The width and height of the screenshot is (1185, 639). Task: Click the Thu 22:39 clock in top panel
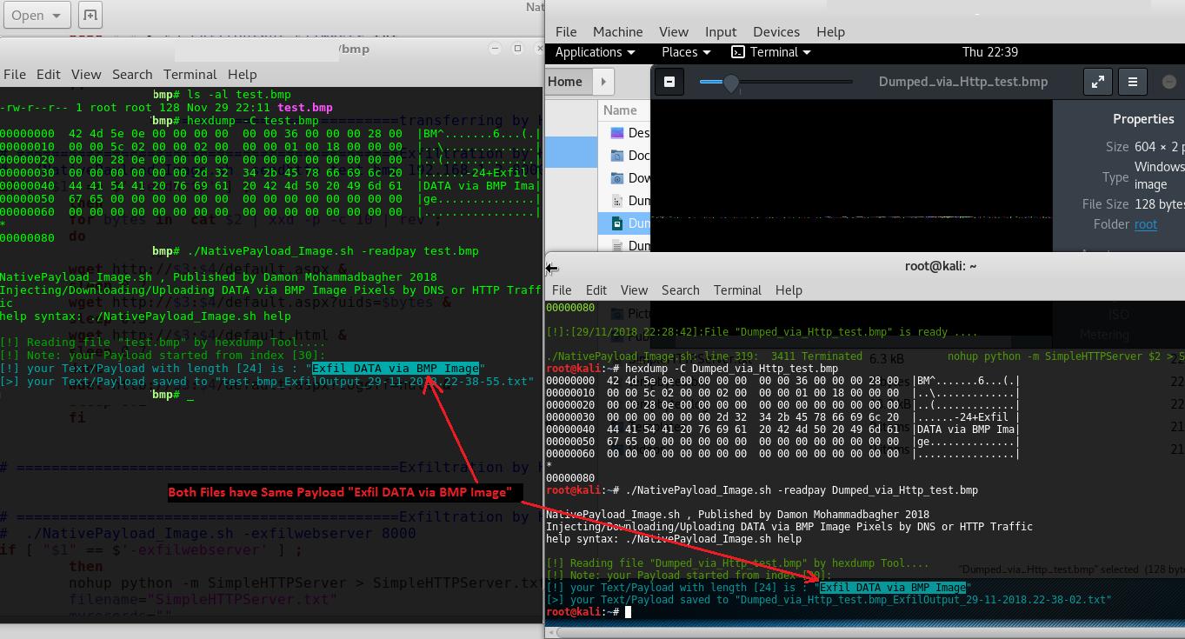click(989, 52)
